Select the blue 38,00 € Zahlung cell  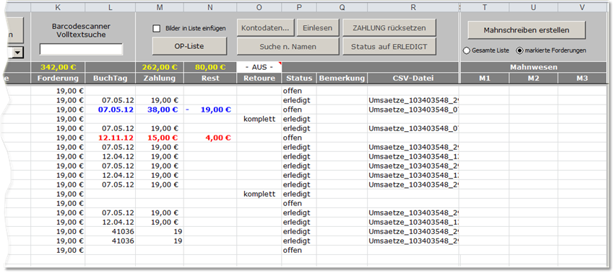pos(160,109)
